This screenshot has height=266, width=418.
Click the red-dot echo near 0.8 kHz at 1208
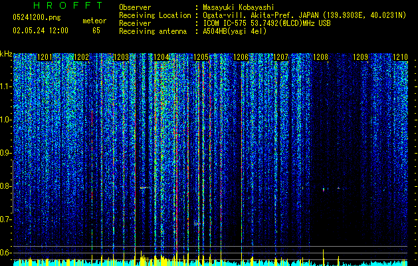(x=324, y=190)
